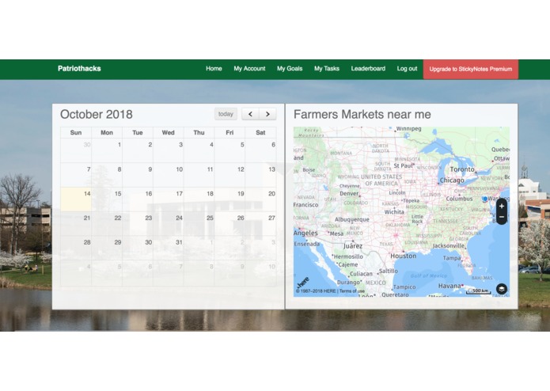The height and width of the screenshot is (391, 550).
Task: Click Wichita label on the map
Action: pyautogui.click(x=394, y=212)
